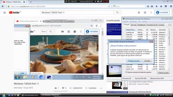Open the Ayuda menu in Task Manager

point(144,22)
